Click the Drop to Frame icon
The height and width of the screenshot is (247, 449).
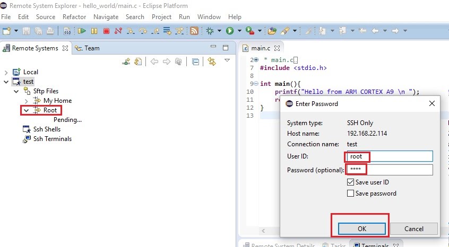point(167,31)
